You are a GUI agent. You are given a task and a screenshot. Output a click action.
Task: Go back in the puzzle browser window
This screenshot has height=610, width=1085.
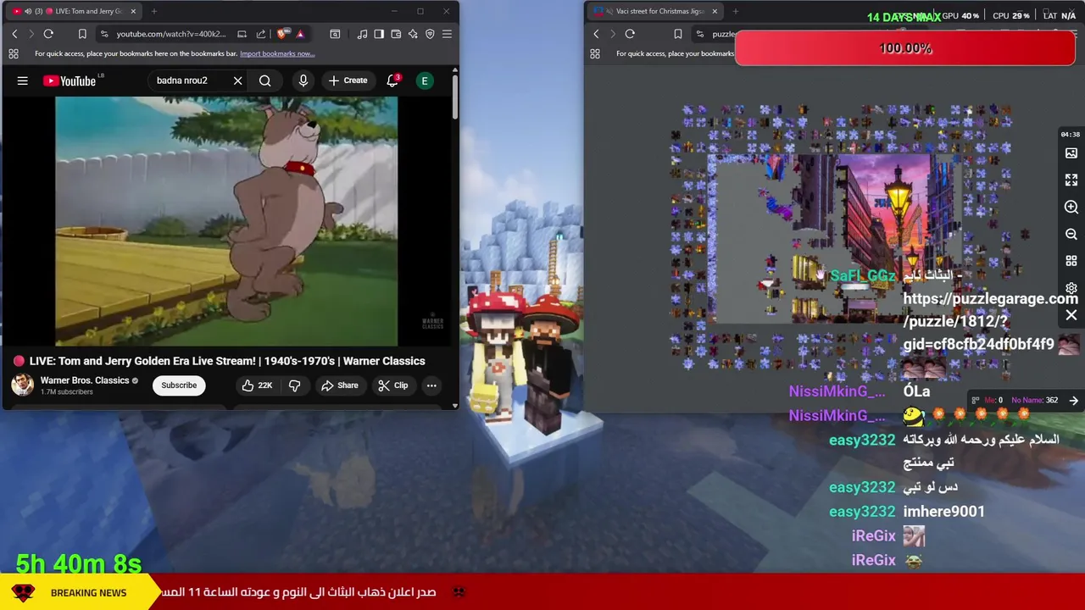pos(596,34)
